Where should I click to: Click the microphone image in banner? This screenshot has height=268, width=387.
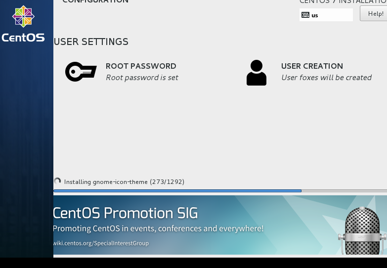point(362,231)
